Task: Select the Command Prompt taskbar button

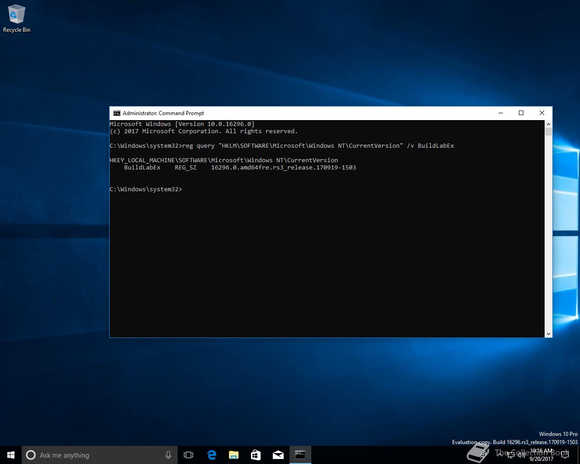Action: (x=300, y=455)
